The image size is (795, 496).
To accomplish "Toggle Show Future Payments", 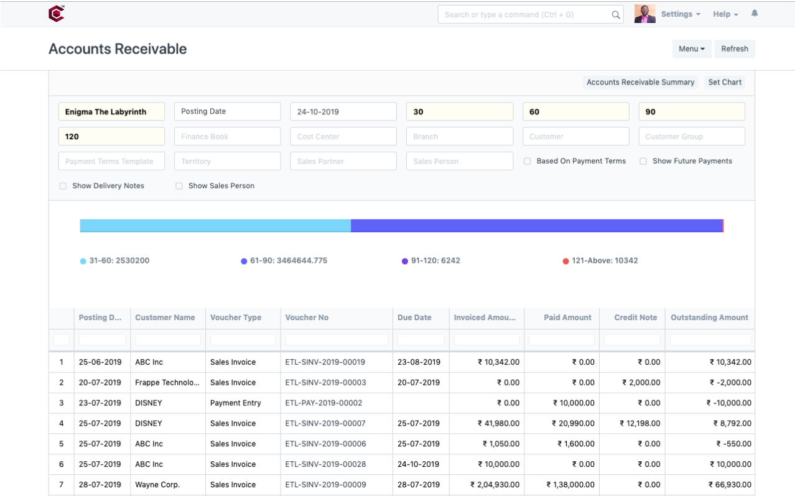I will click(643, 160).
